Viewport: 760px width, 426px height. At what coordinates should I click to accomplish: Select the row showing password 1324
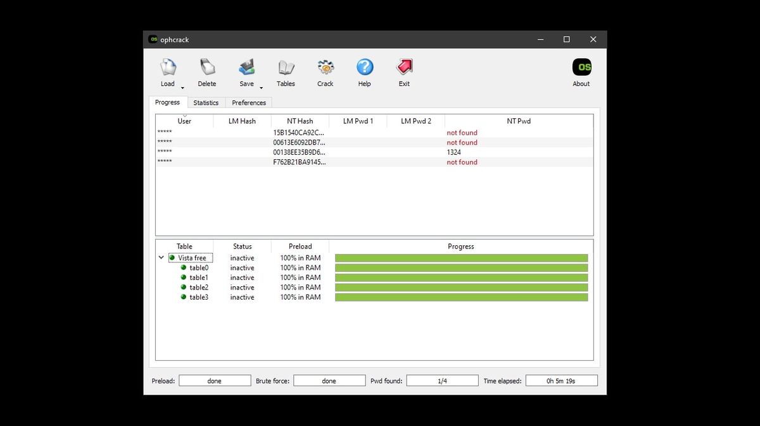(x=374, y=152)
